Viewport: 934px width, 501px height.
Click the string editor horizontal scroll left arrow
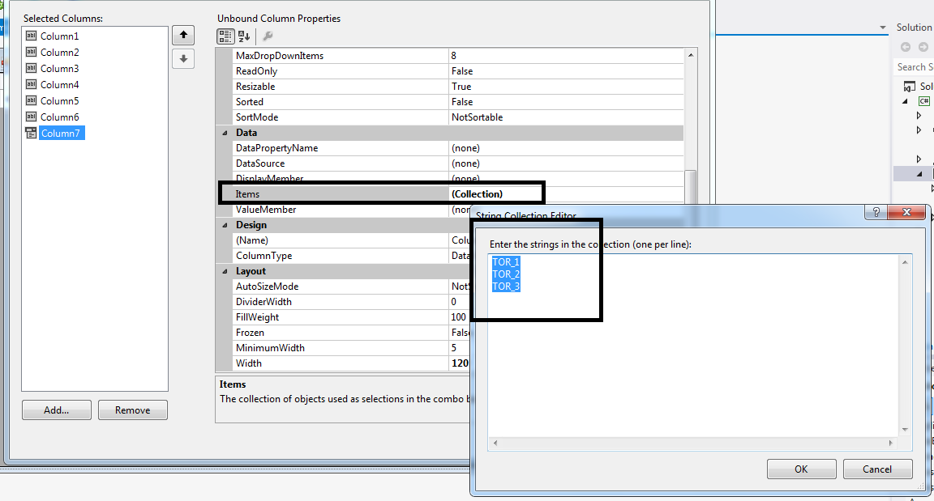[x=495, y=443]
